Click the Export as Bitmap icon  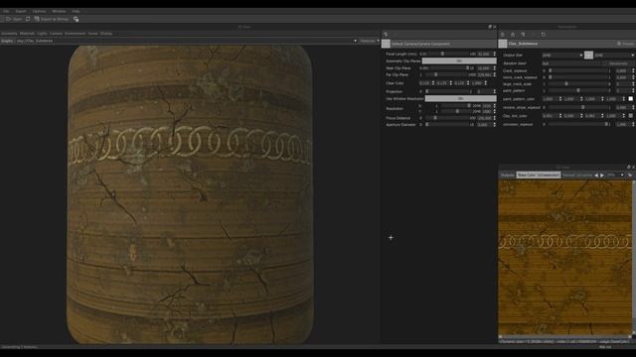click(37, 19)
